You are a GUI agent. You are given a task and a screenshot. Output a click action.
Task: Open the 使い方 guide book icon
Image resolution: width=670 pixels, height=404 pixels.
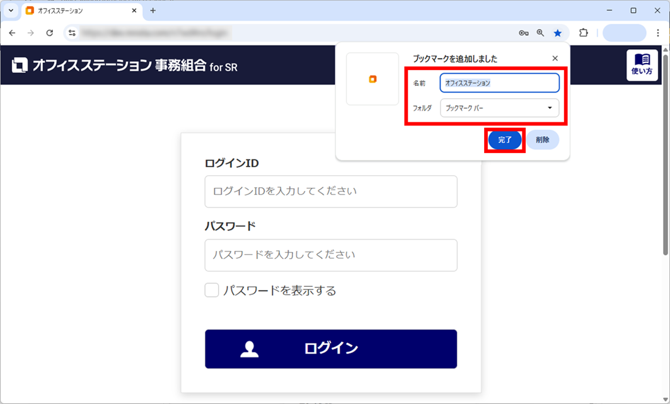(x=642, y=65)
